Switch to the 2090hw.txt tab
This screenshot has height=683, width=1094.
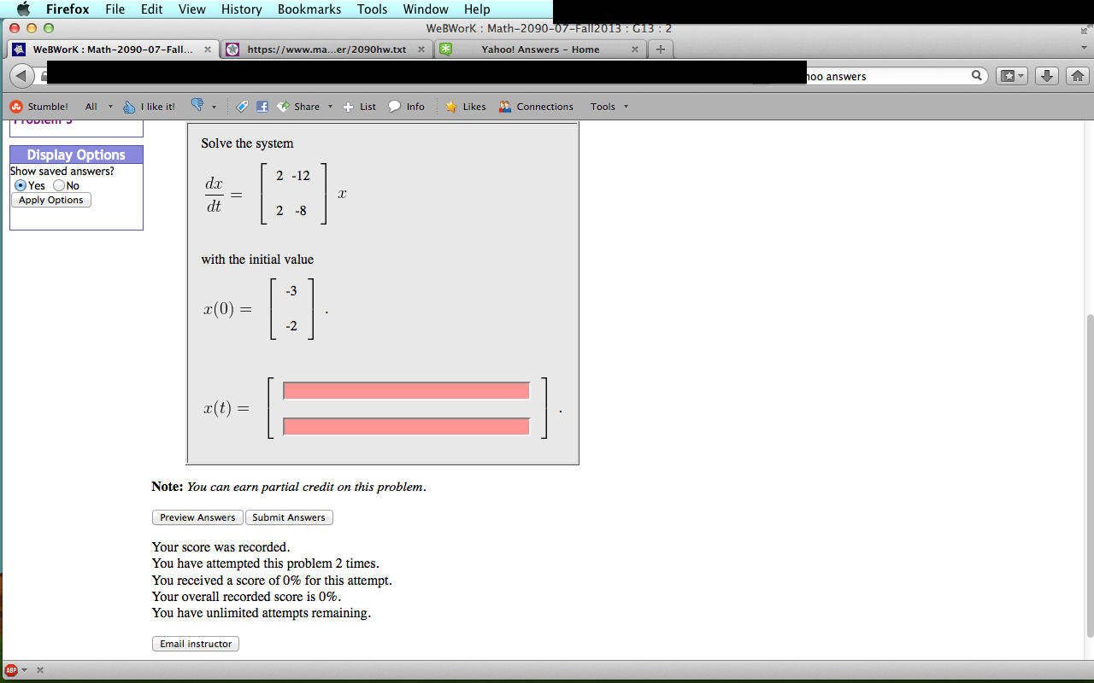pyautogui.click(x=326, y=50)
